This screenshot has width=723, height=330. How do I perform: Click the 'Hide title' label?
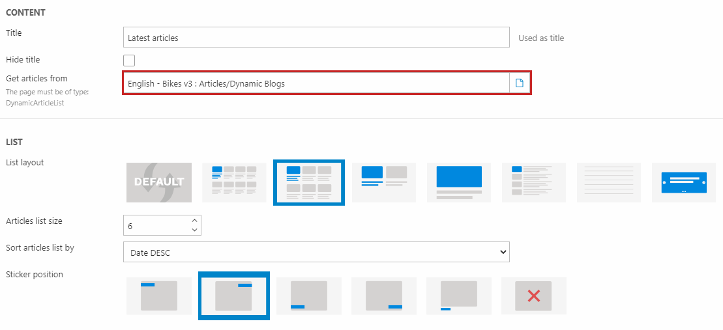click(x=23, y=59)
